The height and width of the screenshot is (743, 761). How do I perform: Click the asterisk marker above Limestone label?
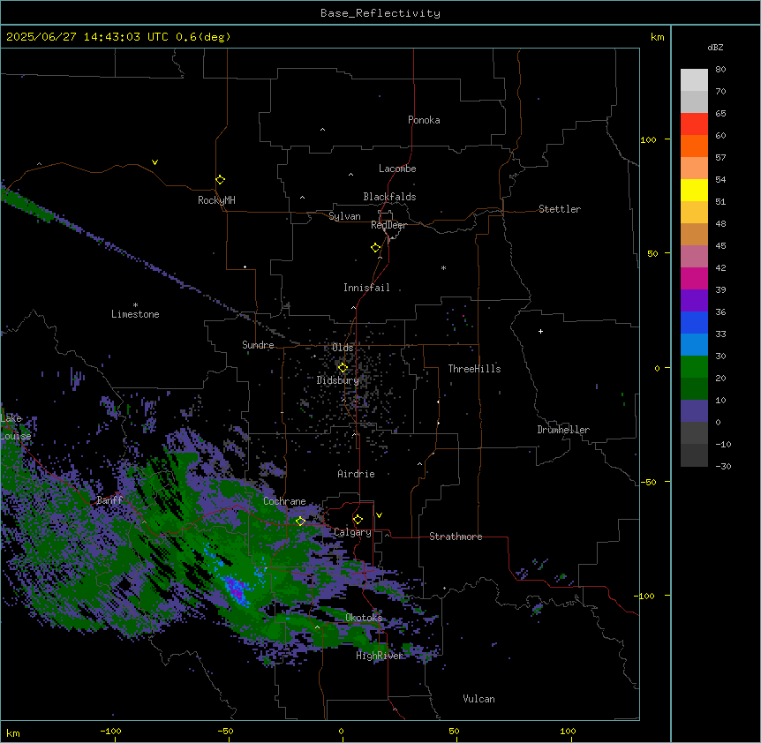pos(135,305)
